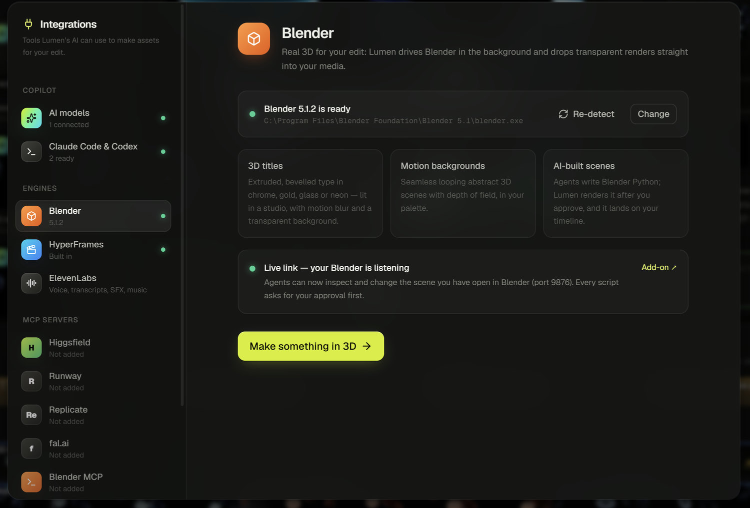Click the COPILOT section label

pos(39,90)
